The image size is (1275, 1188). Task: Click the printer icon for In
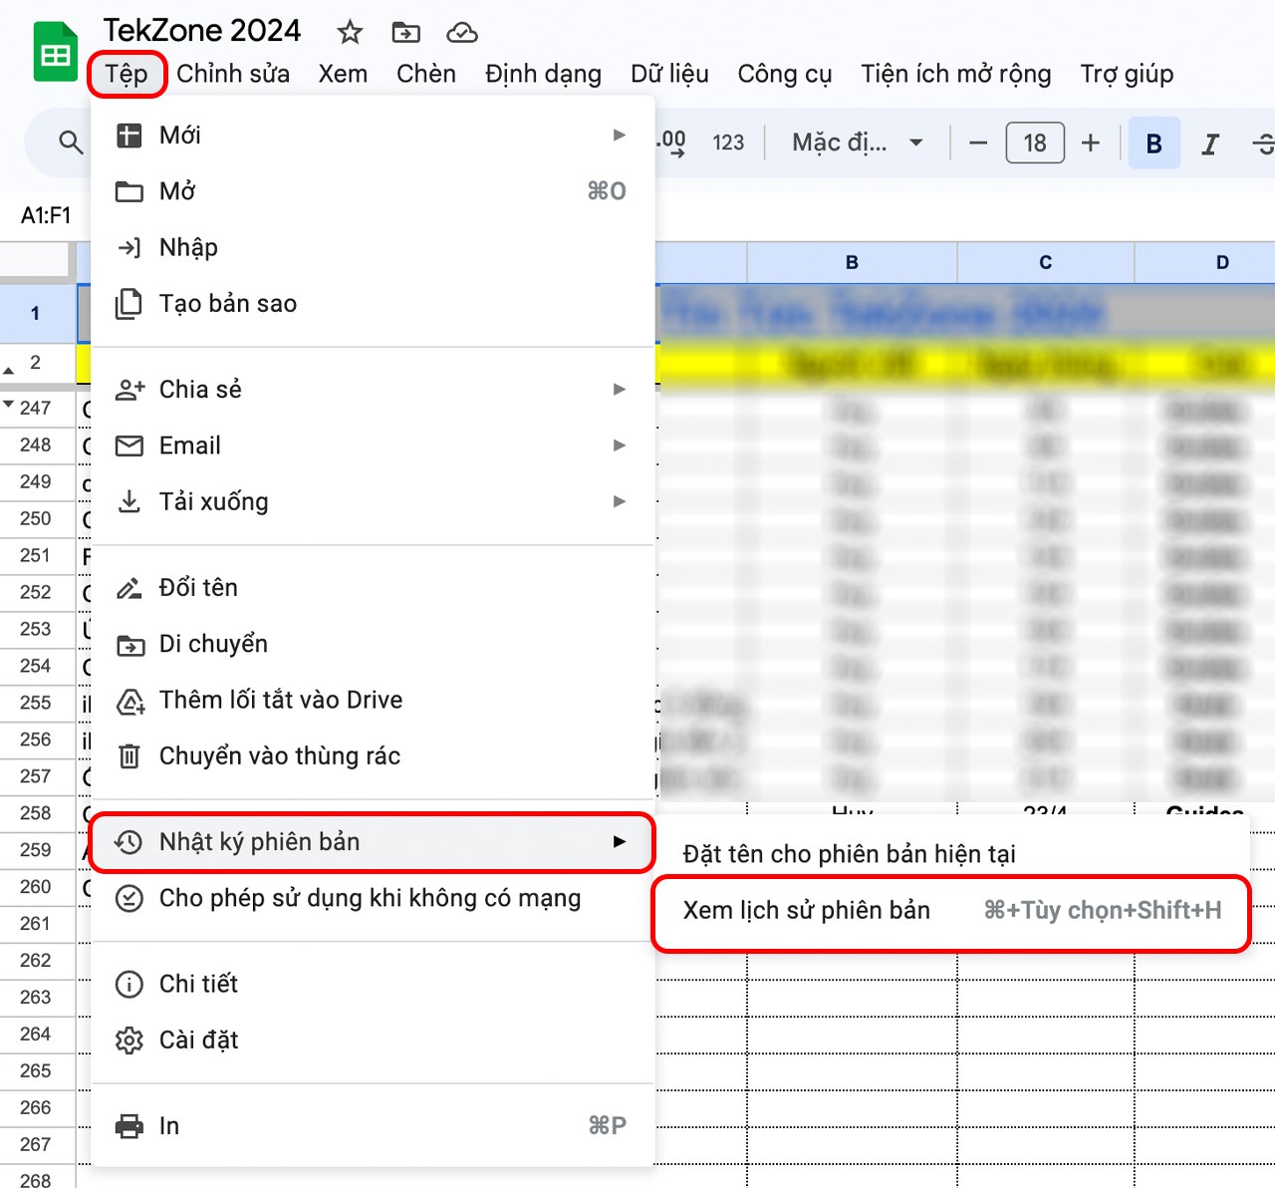tap(129, 1126)
